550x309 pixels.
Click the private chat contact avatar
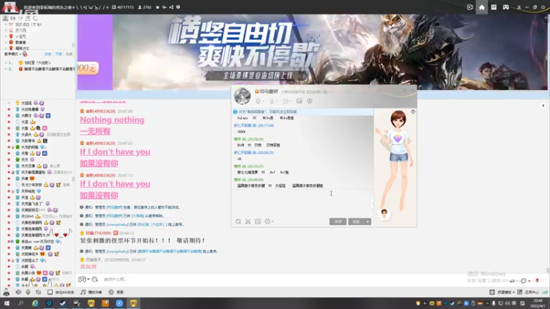point(242,96)
